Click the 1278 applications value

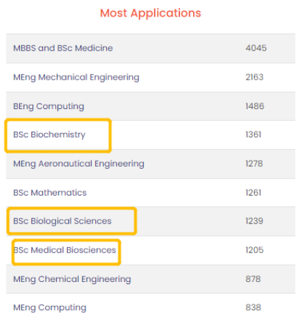(x=254, y=163)
